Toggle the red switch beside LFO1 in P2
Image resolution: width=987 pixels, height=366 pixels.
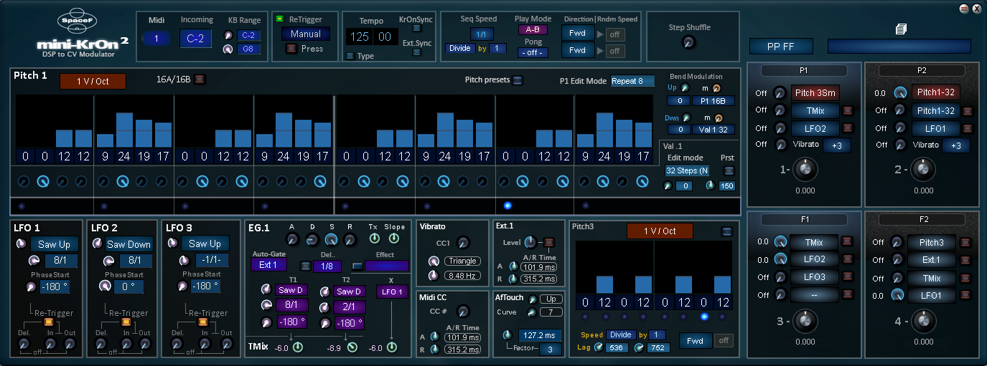[x=966, y=129]
